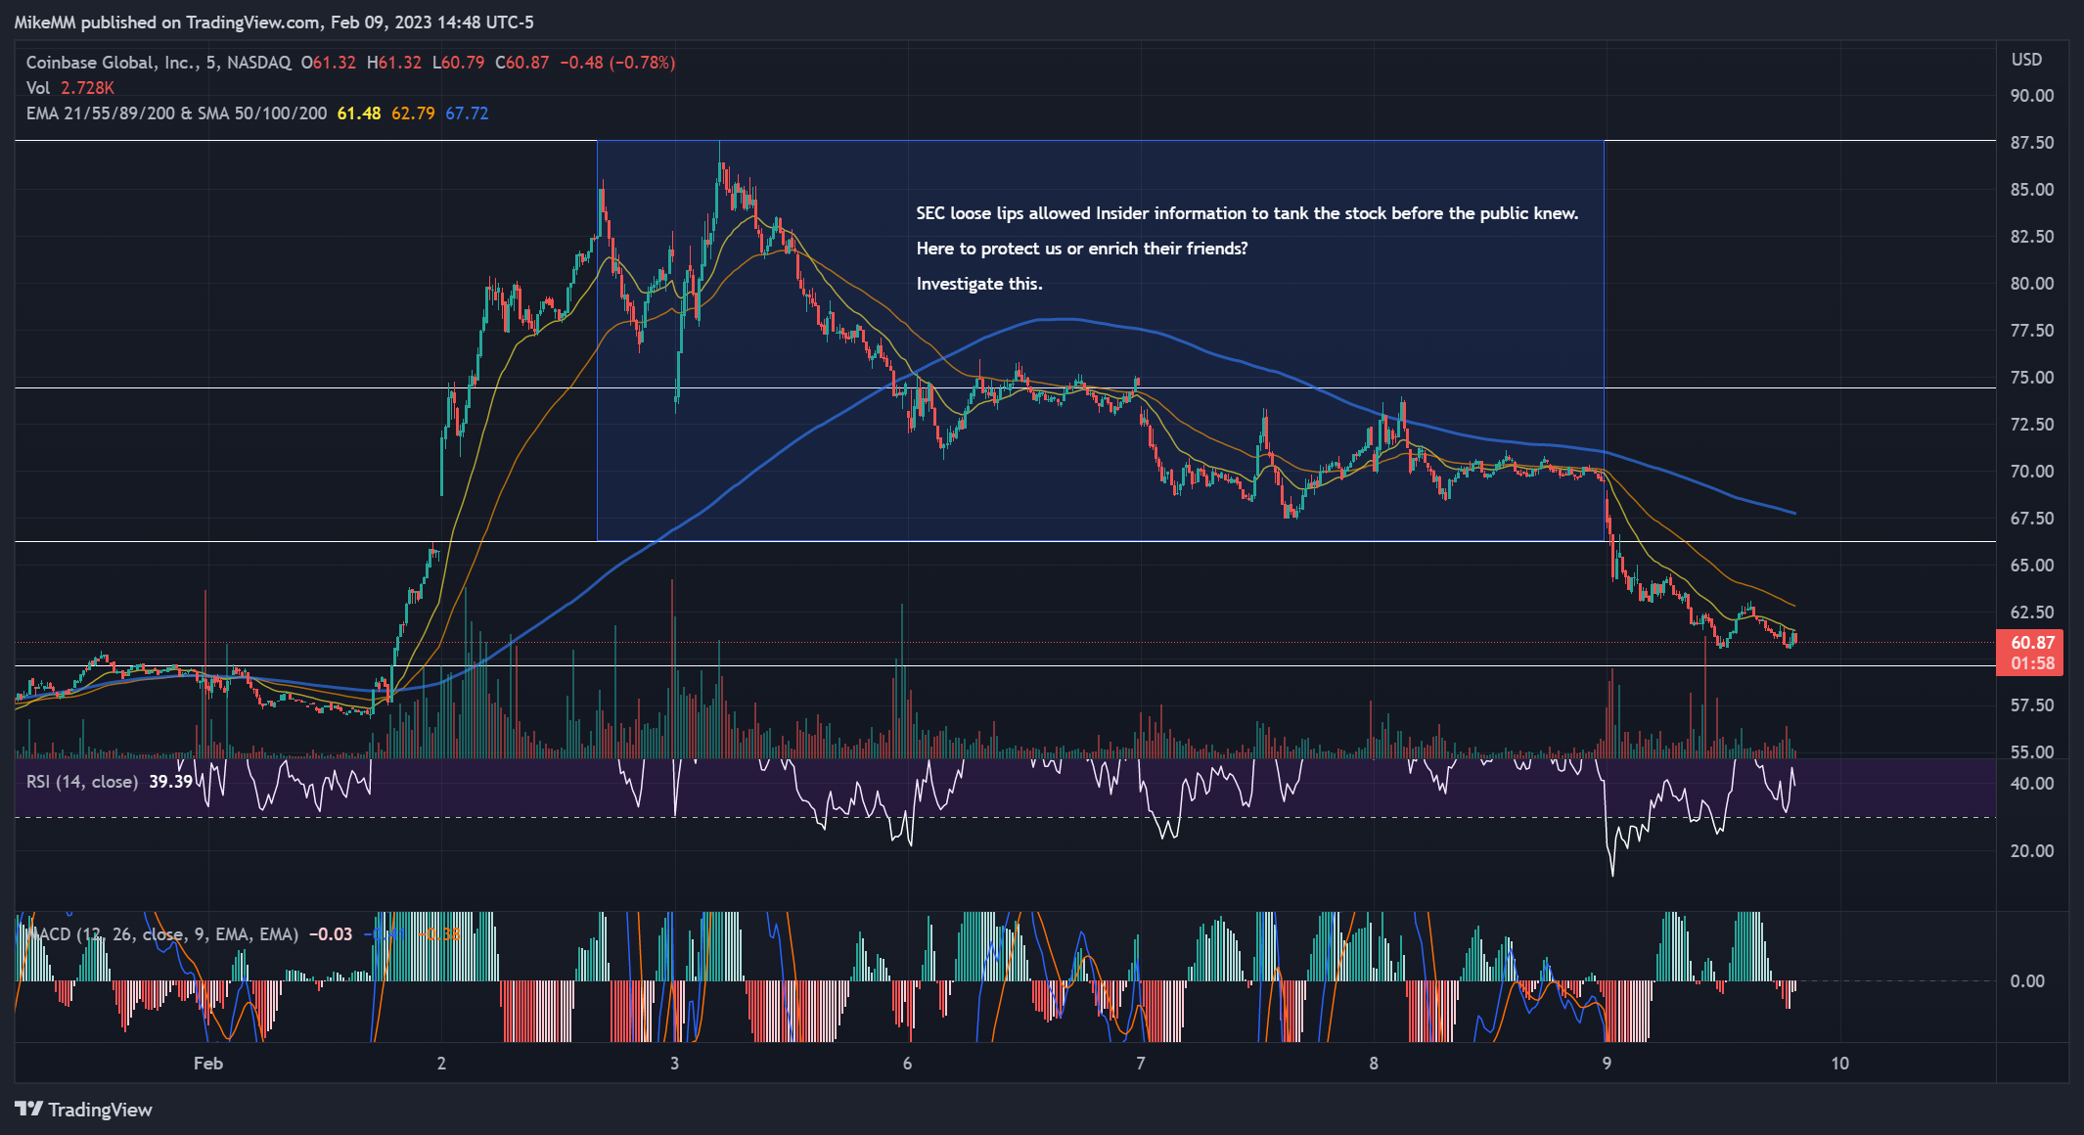Open the Coinbase Global, Inc. symbol title

click(159, 63)
